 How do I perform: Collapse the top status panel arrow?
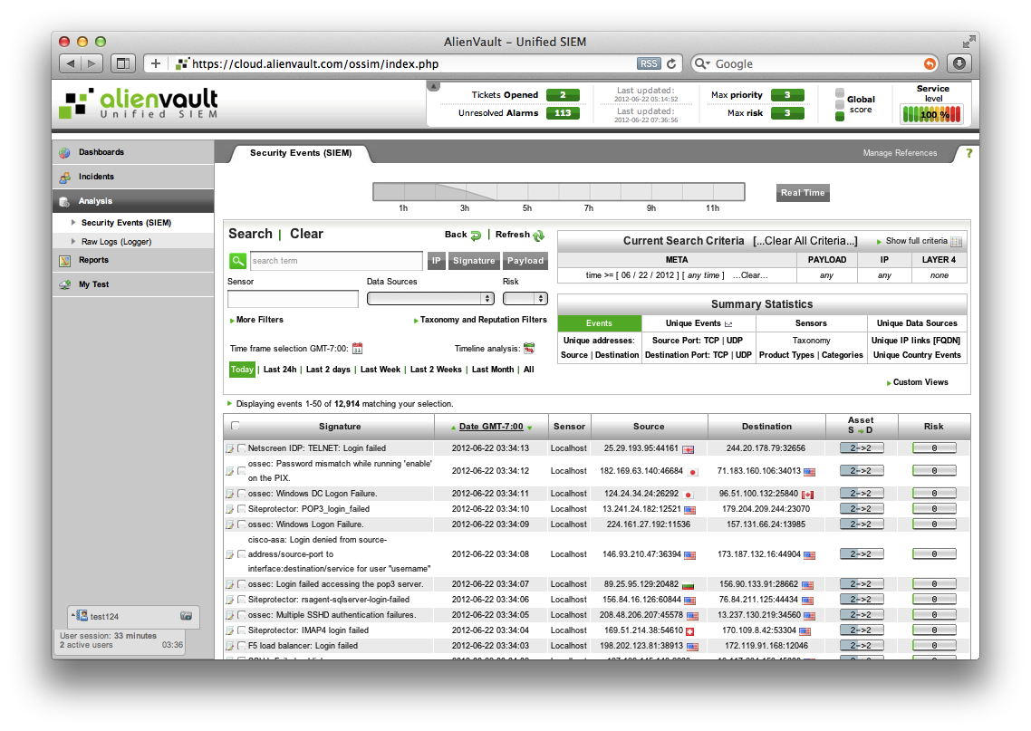(x=433, y=86)
